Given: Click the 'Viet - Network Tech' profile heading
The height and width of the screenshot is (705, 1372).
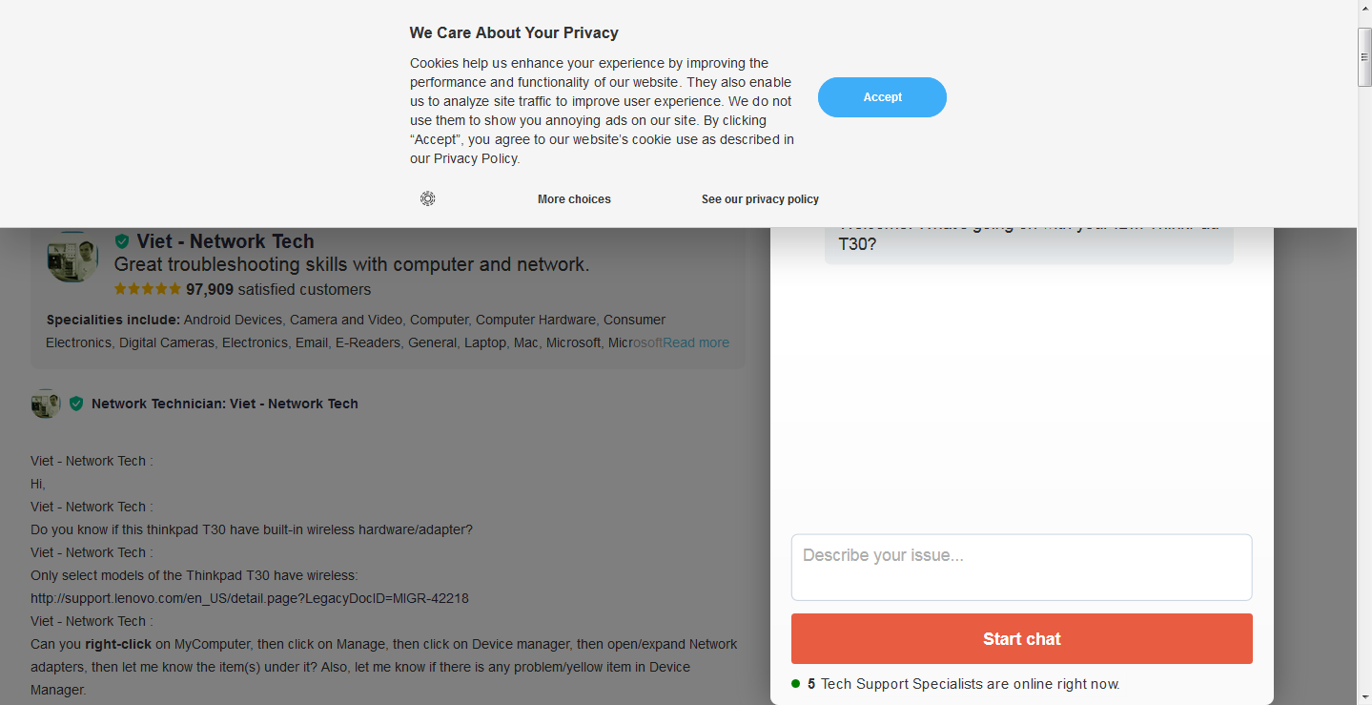Looking at the screenshot, I should tap(225, 241).
